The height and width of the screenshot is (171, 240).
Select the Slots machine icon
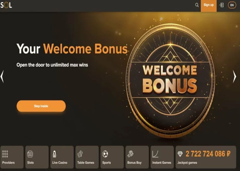point(30,154)
